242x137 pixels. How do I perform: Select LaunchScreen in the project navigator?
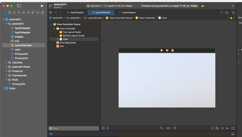coord(24,45)
